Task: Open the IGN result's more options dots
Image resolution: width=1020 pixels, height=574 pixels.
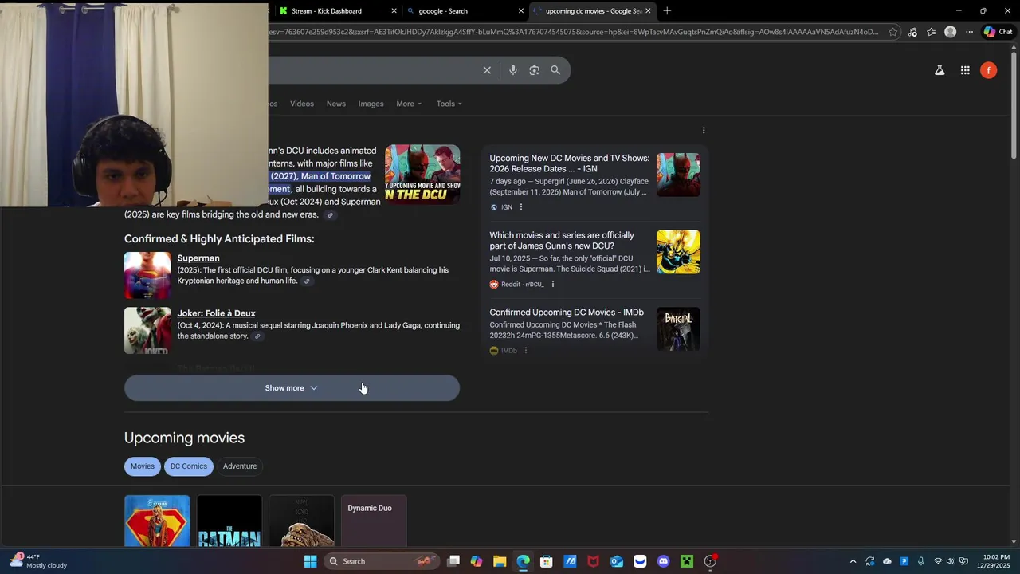Action: (x=521, y=207)
